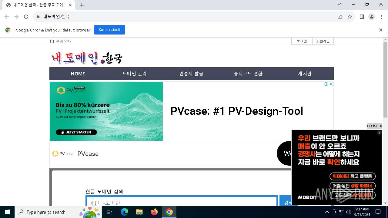This screenshot has height=218, width=388.
Task: Open the 퓨니코드 변환 menu item
Action: pyautogui.click(x=248, y=74)
